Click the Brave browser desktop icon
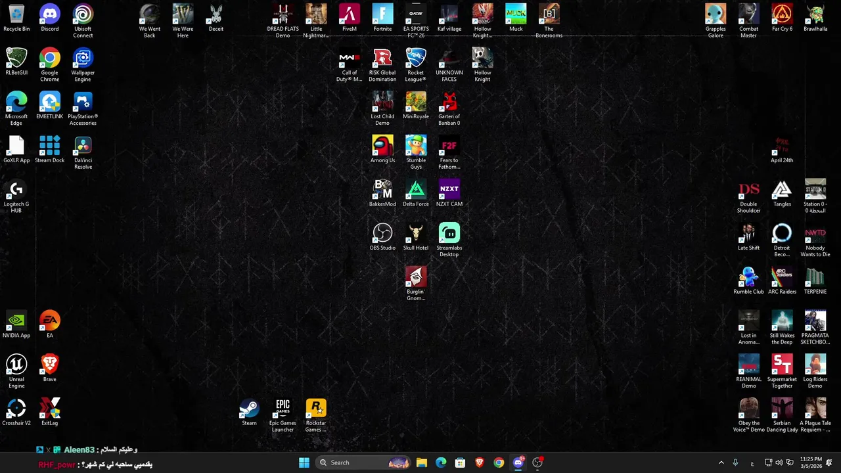Image resolution: width=841 pixels, height=473 pixels. point(50,369)
